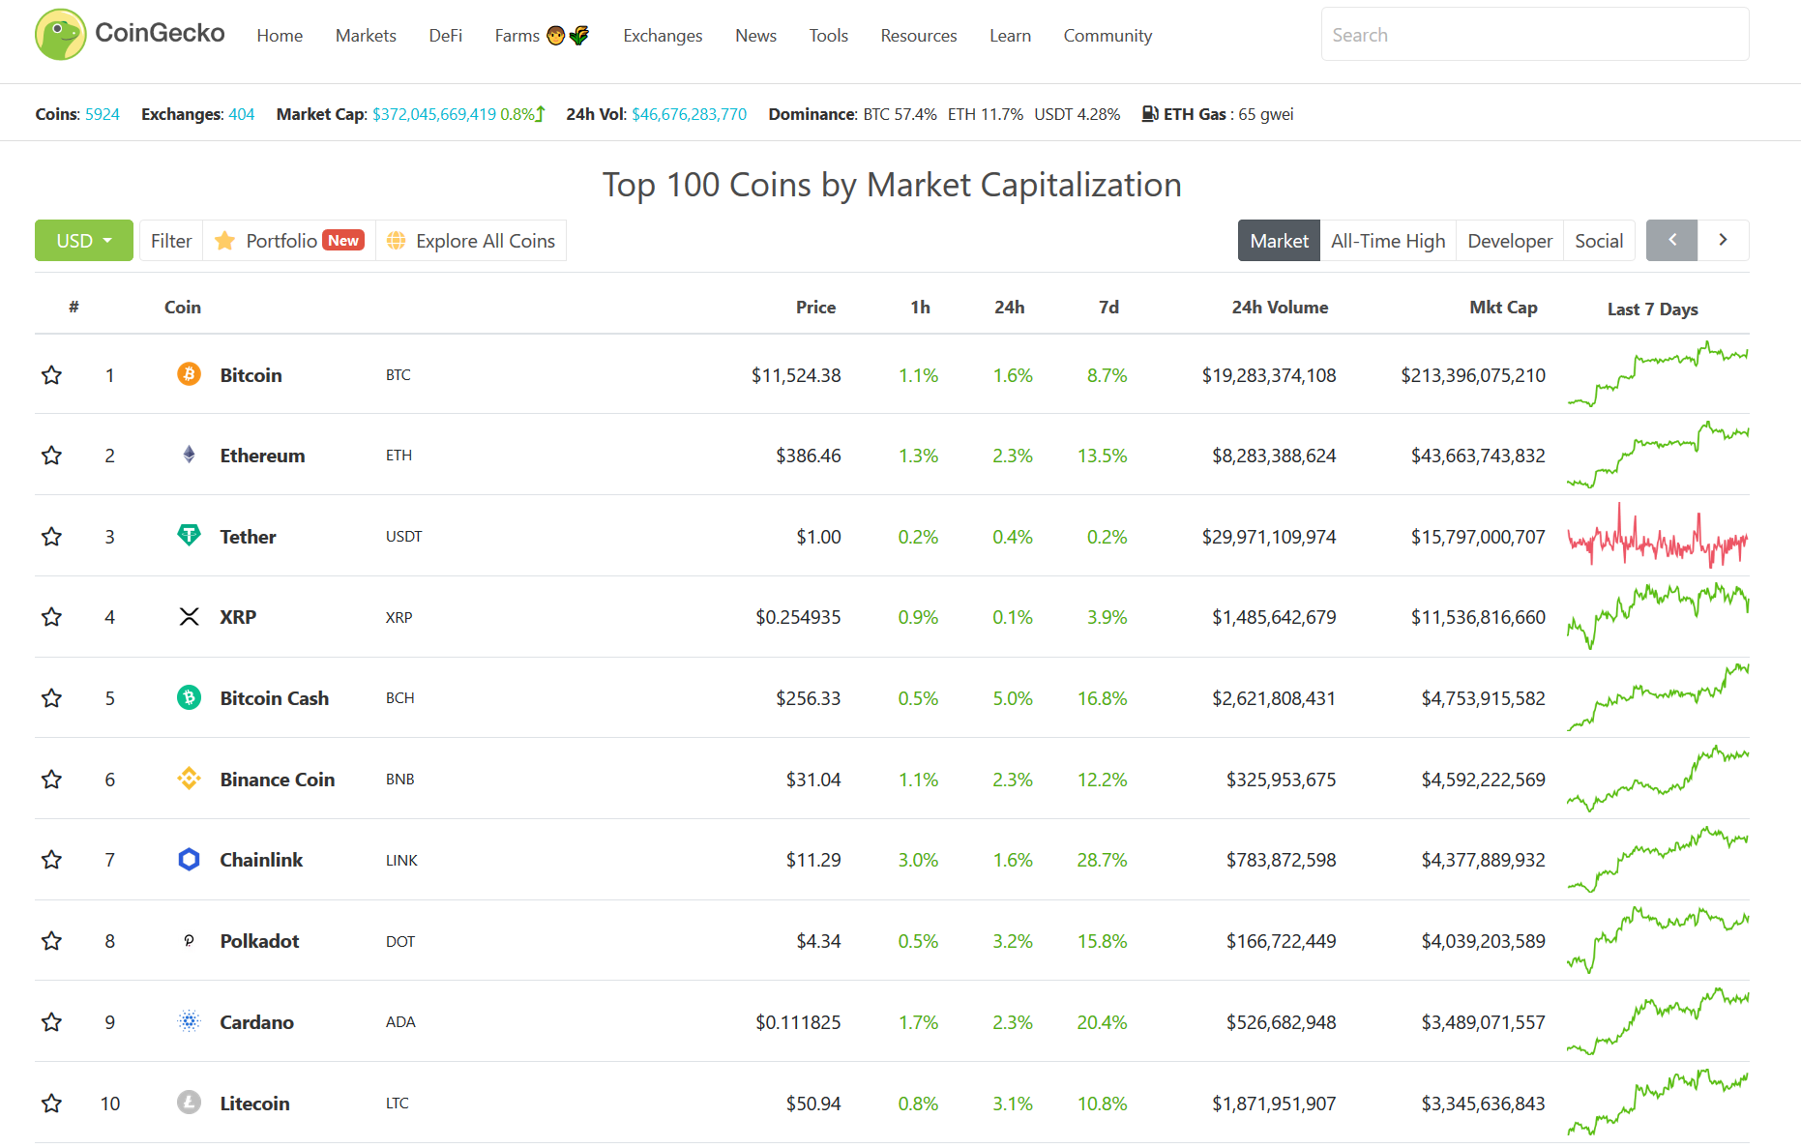
Task: Sort by the 7d column header
Action: coord(1108,308)
